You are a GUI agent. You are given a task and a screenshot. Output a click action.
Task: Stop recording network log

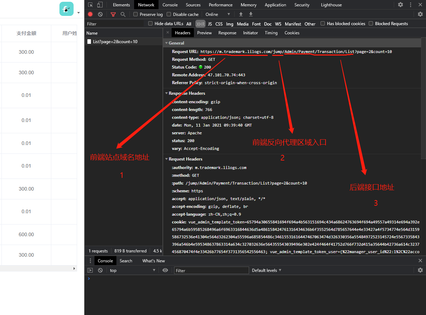coord(90,14)
